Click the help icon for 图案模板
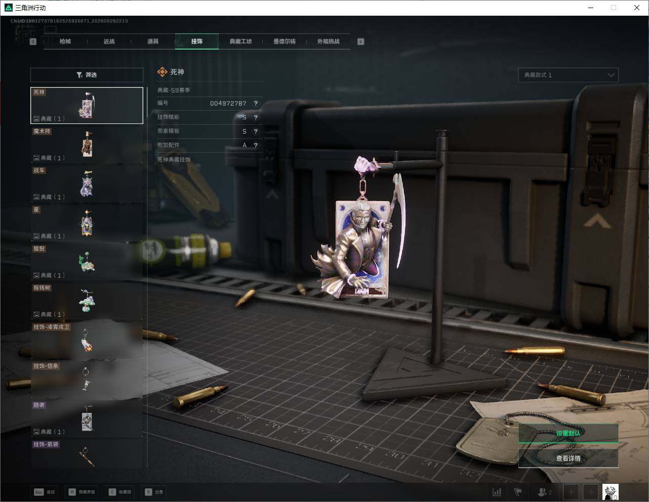This screenshot has height=502, width=649. coord(256,131)
